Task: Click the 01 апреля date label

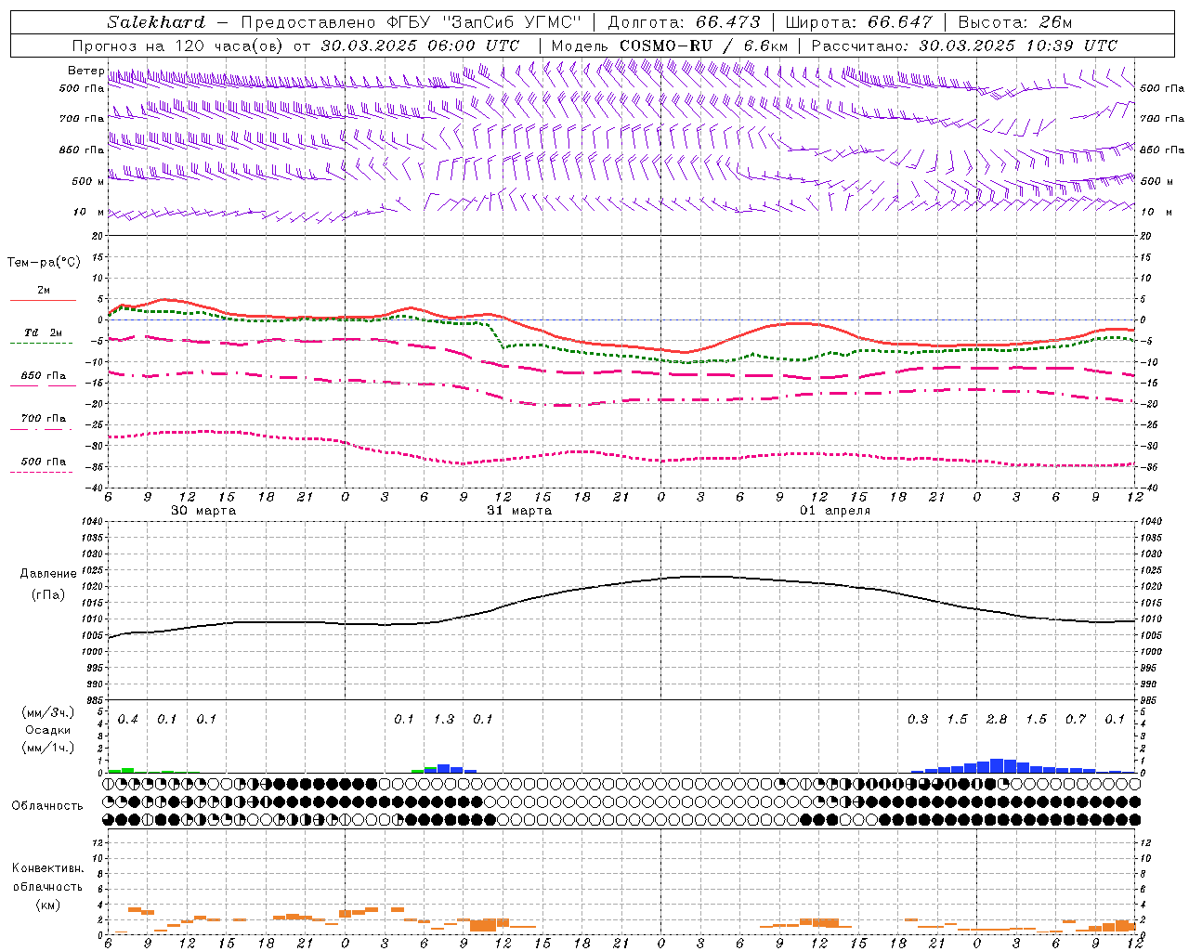Action: tap(835, 511)
